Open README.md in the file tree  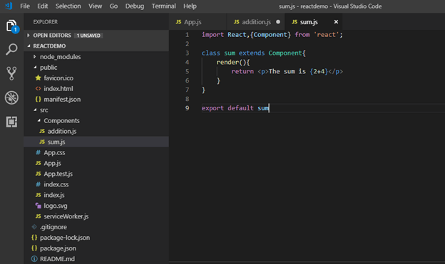click(x=57, y=258)
